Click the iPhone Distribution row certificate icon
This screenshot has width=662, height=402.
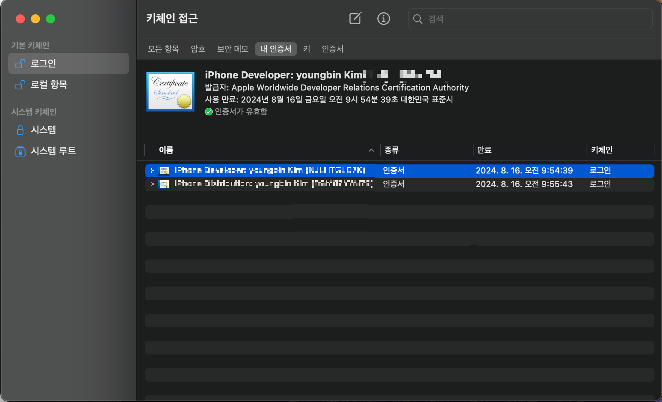(x=164, y=184)
